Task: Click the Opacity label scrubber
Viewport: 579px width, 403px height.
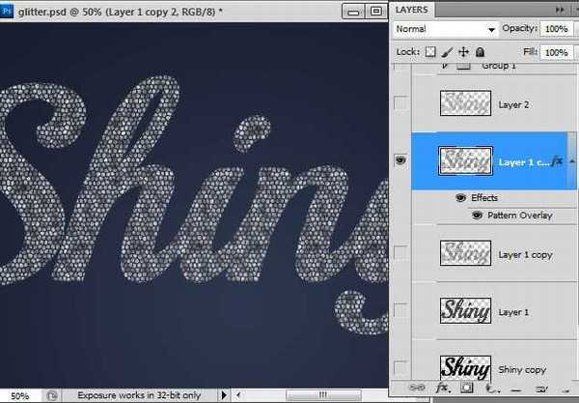Action: click(x=519, y=28)
